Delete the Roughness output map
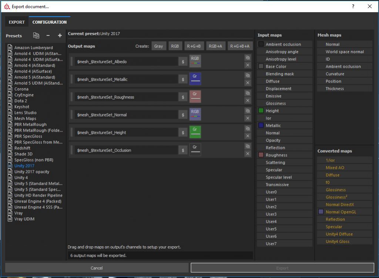Viewport: 379px width, 278px height. coord(248,101)
